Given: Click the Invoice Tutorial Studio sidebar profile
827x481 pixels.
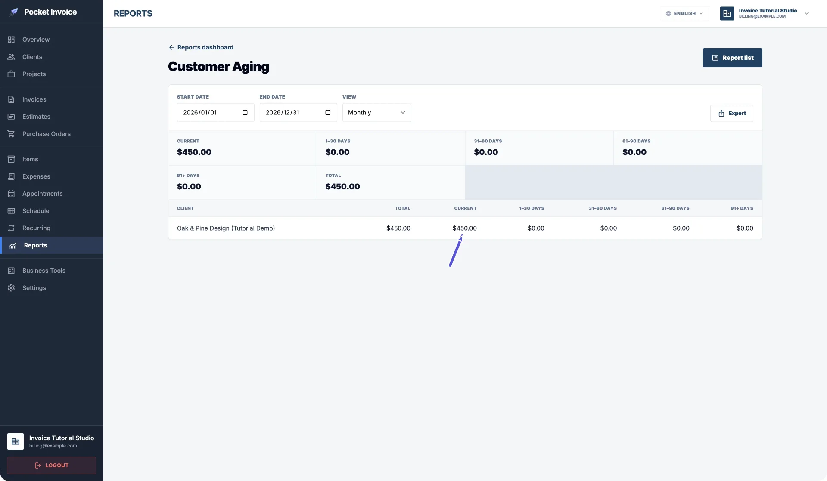Looking at the screenshot, I should tap(52, 441).
